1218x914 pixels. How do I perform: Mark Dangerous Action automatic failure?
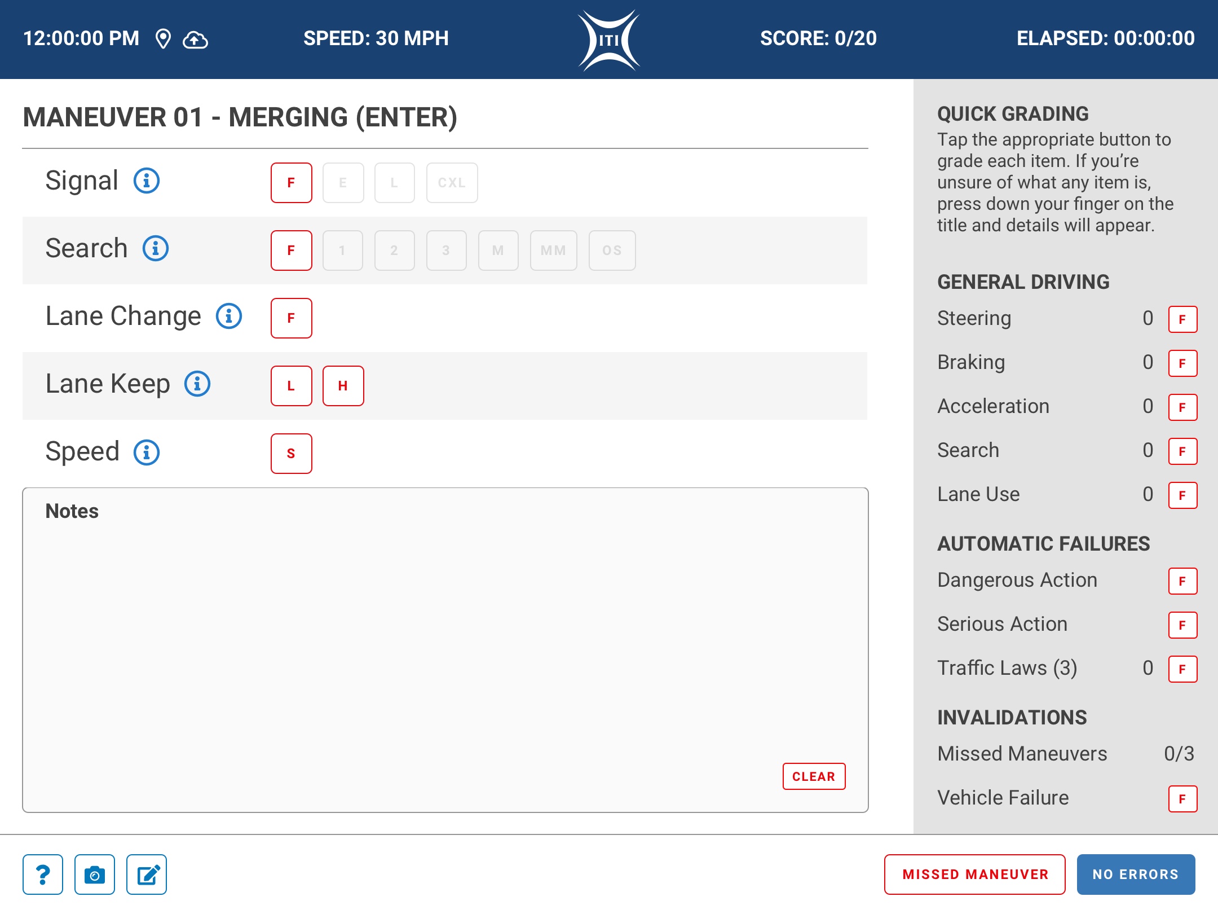coord(1182,581)
